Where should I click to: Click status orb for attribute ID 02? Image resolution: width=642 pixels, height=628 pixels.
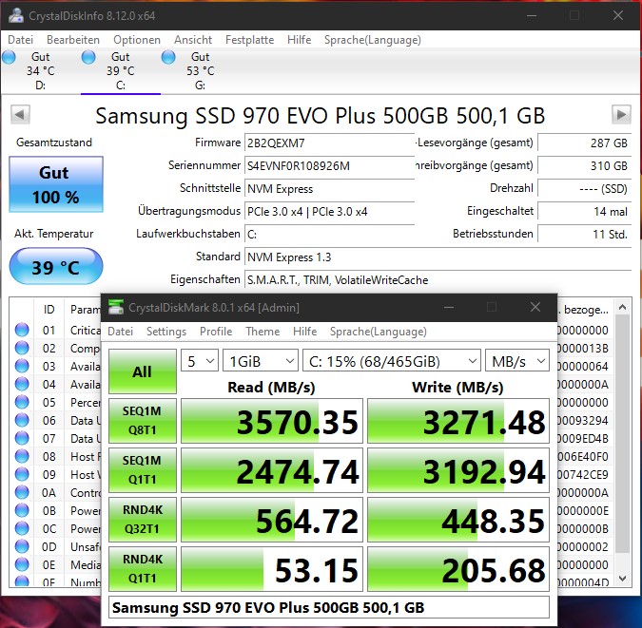(x=22, y=348)
